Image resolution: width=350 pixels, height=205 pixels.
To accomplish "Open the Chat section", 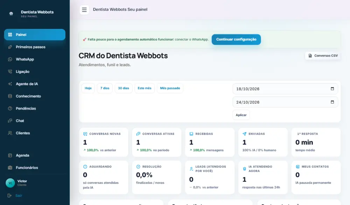I will [35, 121].
